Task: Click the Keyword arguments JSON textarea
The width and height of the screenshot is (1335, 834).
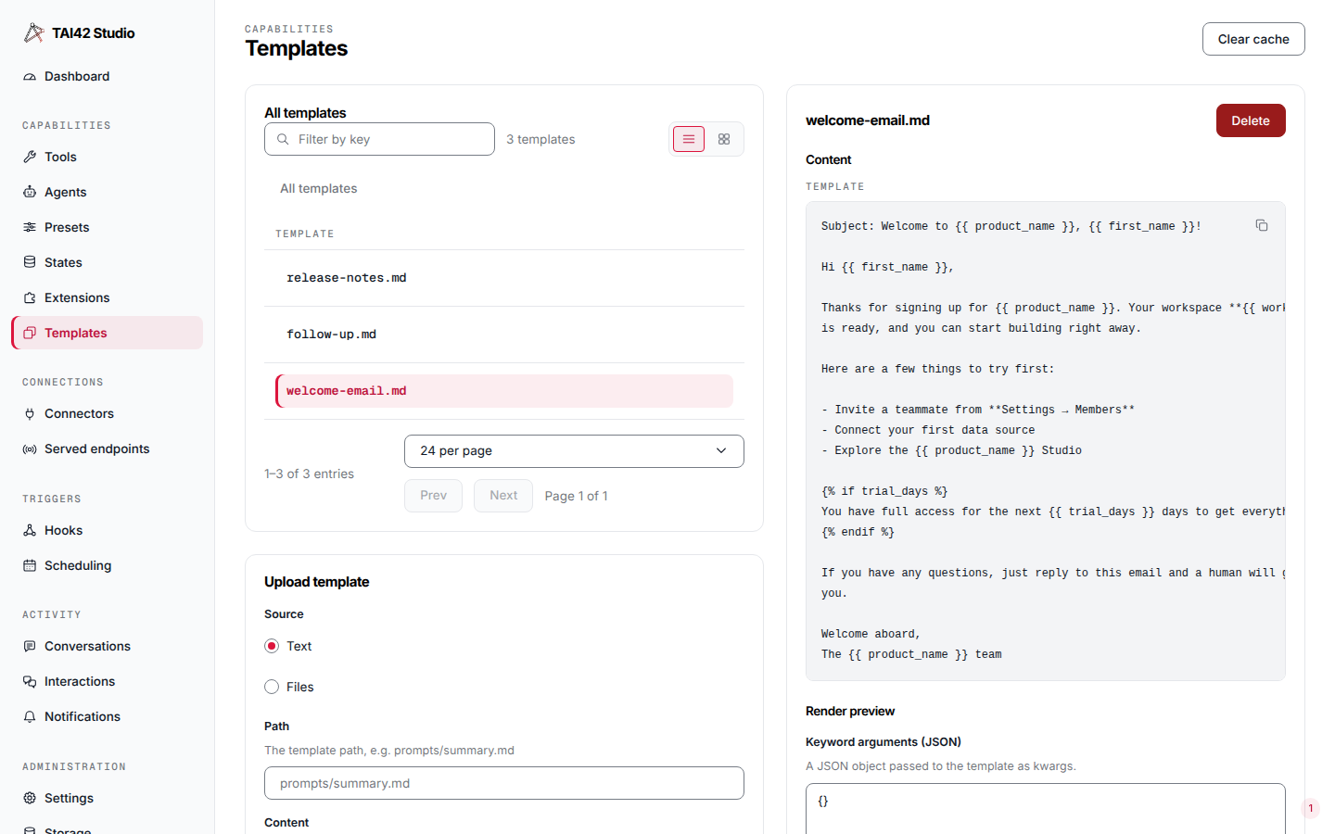Action: click(1046, 809)
